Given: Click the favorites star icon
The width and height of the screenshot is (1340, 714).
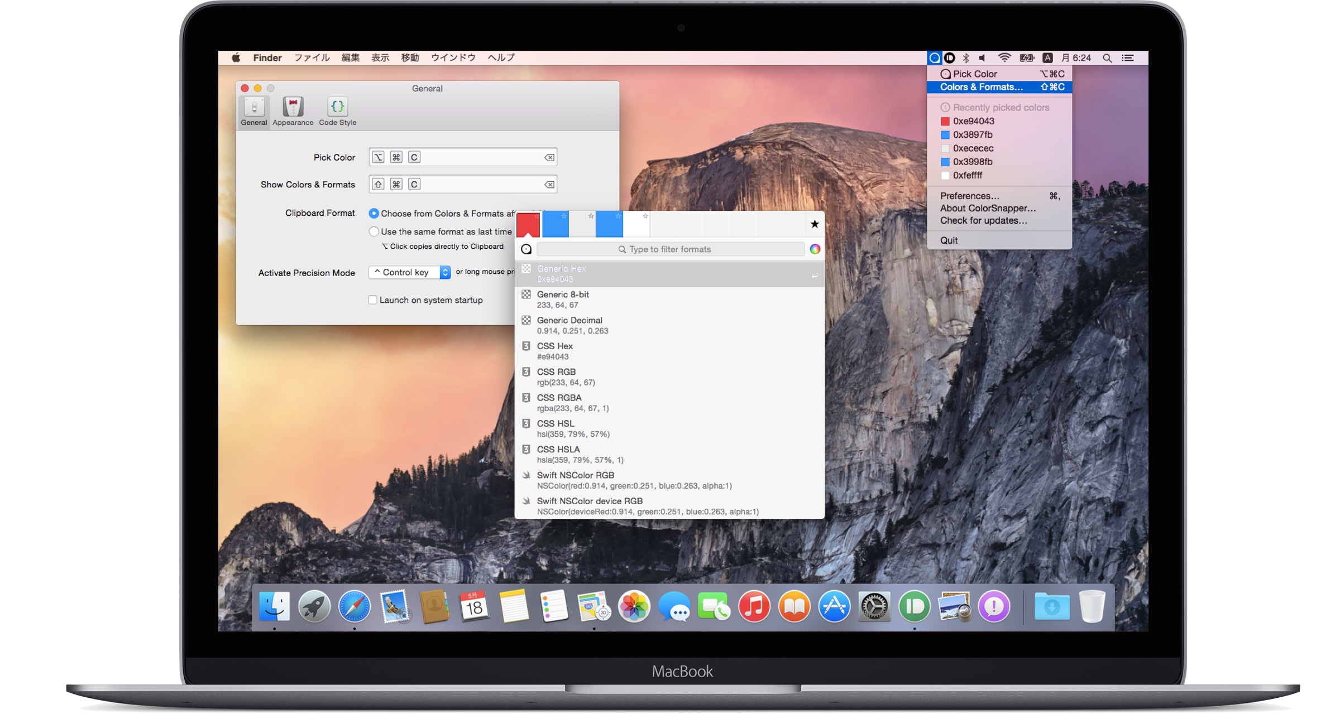Looking at the screenshot, I should (815, 224).
